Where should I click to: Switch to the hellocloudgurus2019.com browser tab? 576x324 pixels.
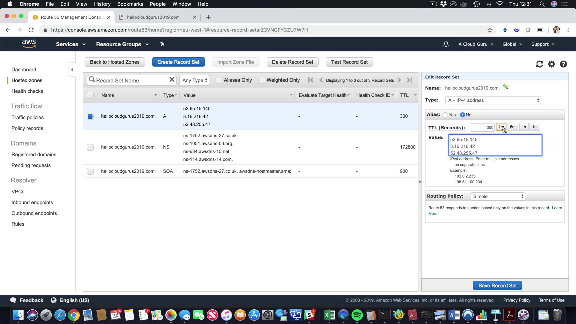pyautogui.click(x=153, y=17)
